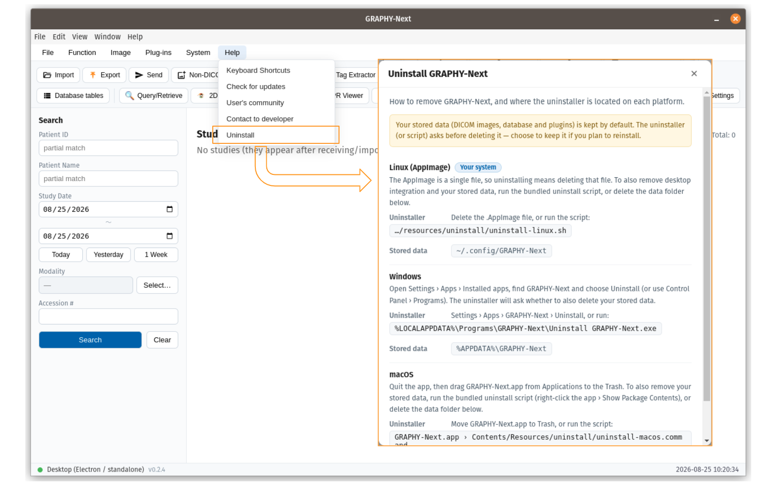The width and height of the screenshot is (777, 485).
Task: Set the date range to Today
Action: [x=61, y=255]
